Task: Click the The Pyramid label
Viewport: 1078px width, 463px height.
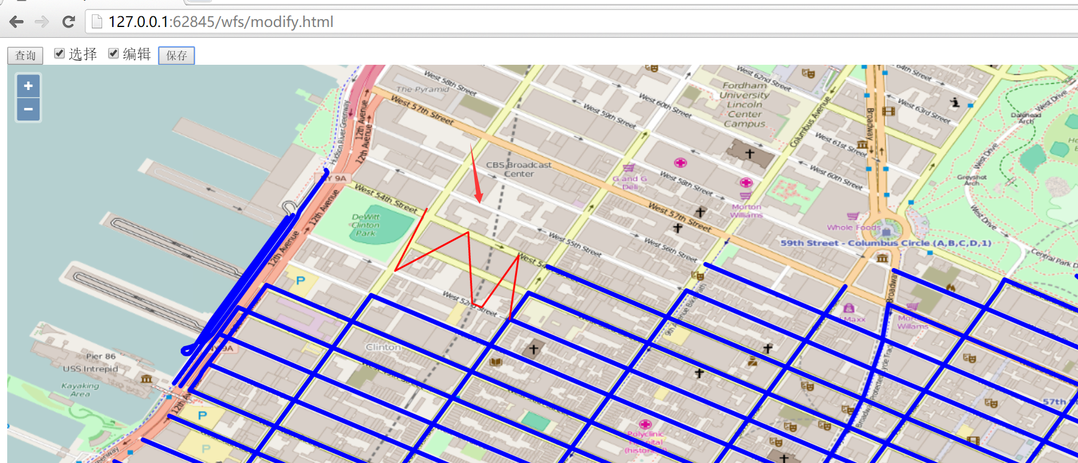Action: (422, 89)
